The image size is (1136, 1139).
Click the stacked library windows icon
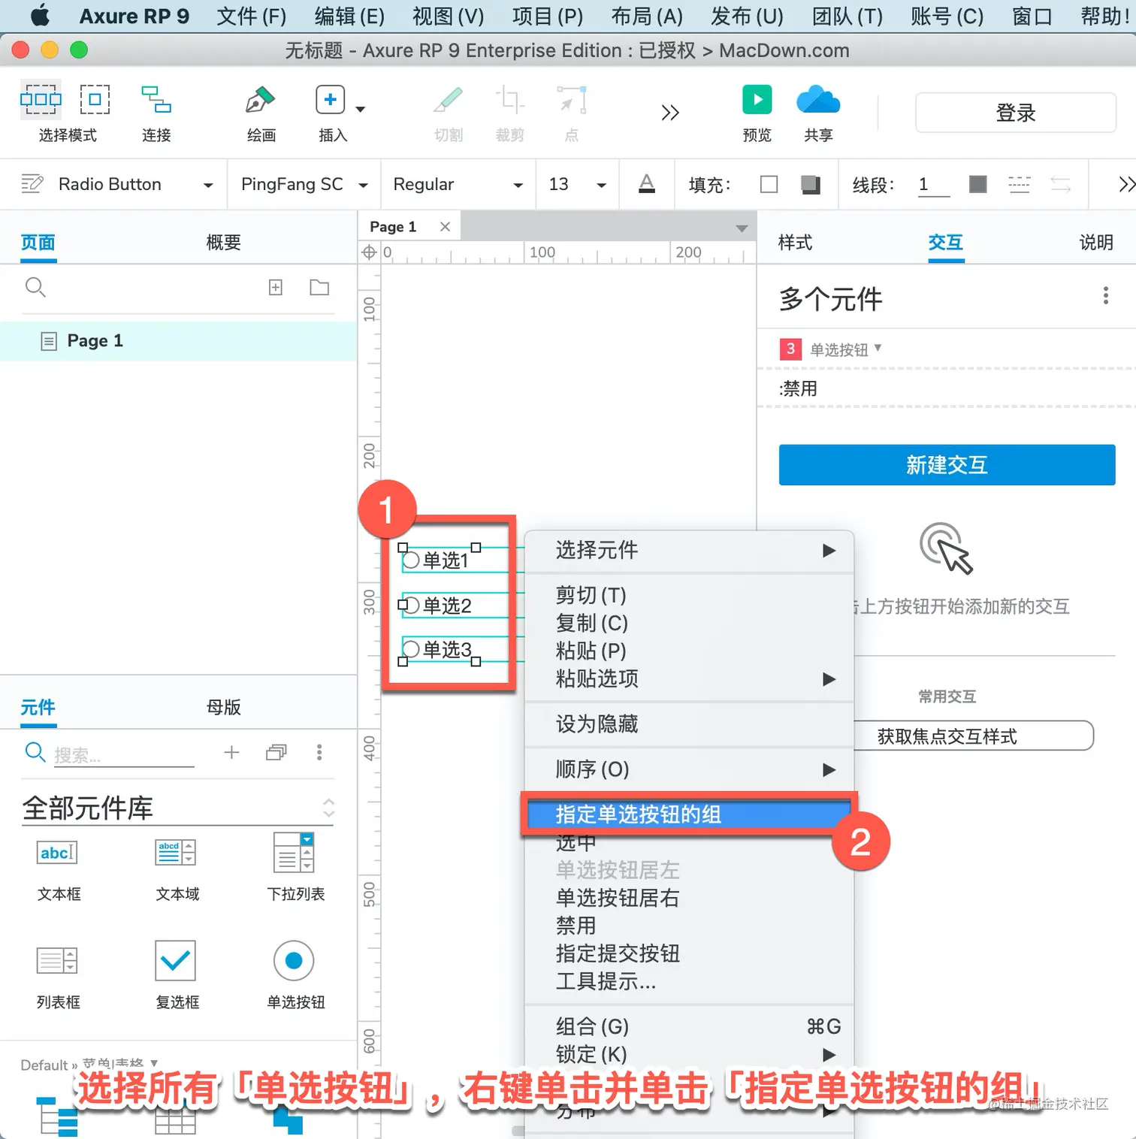[276, 752]
